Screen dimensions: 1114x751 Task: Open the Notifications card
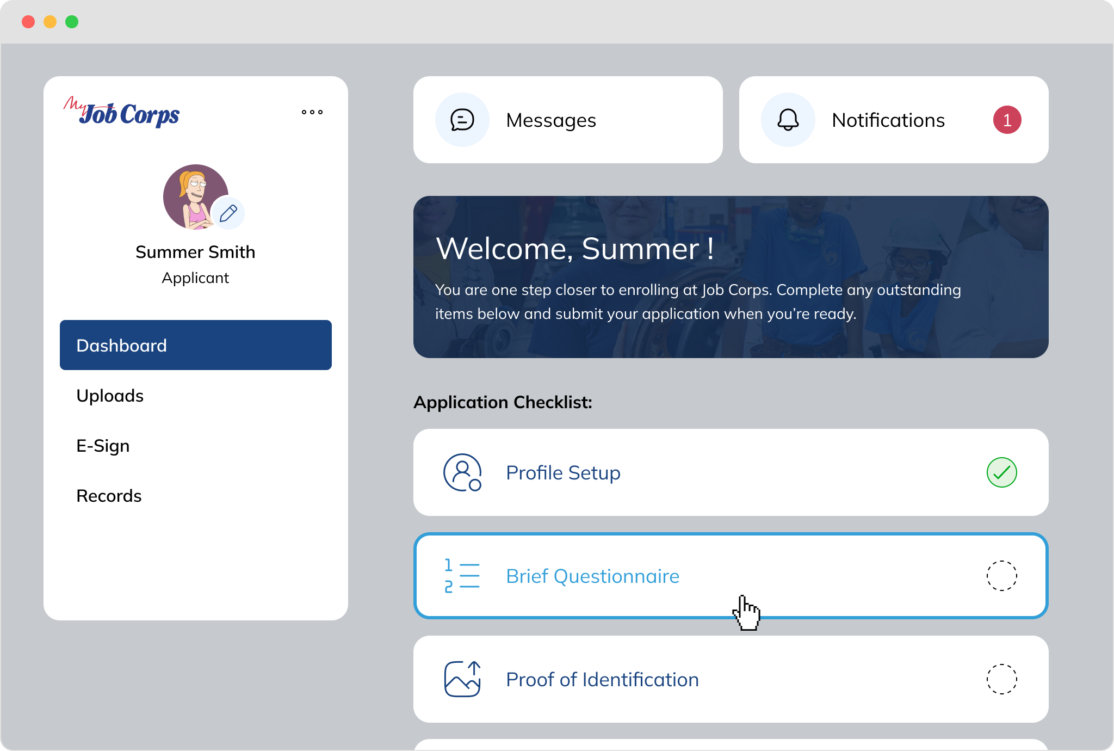click(x=894, y=120)
